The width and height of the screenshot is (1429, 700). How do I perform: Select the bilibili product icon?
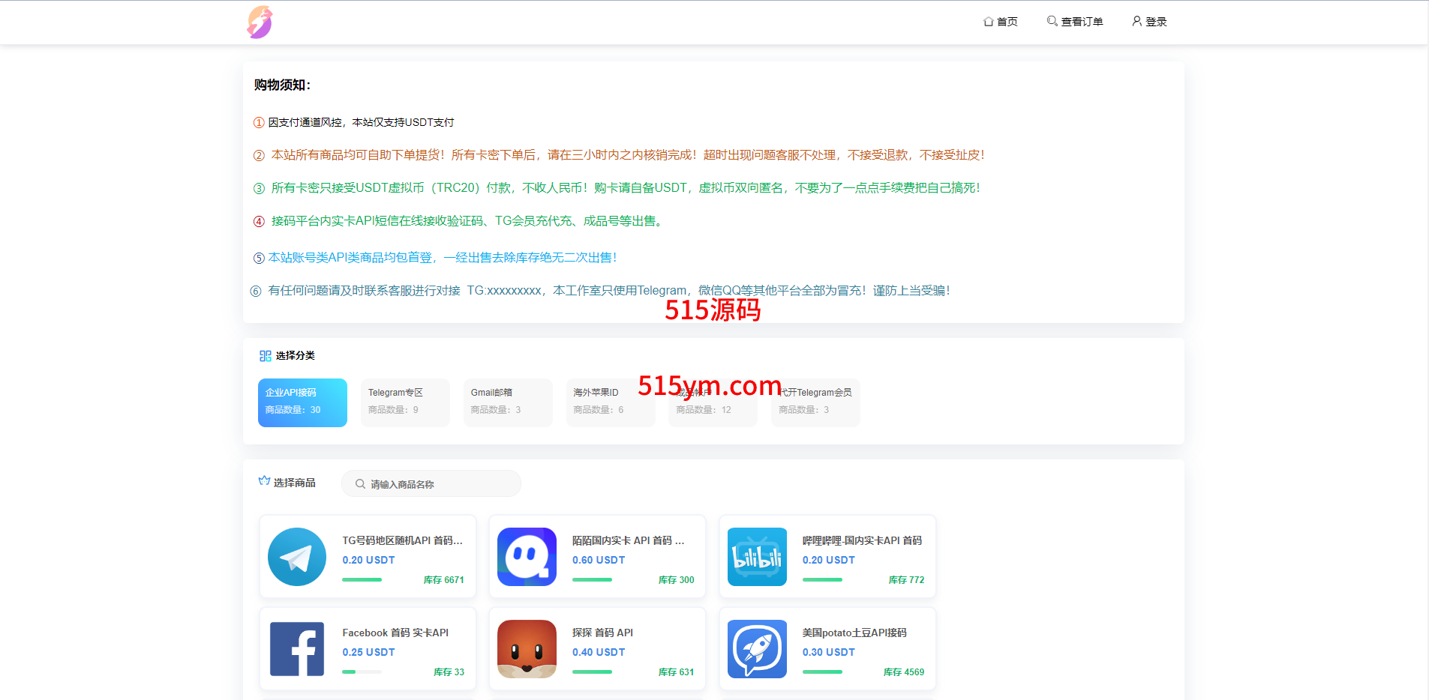coord(757,557)
